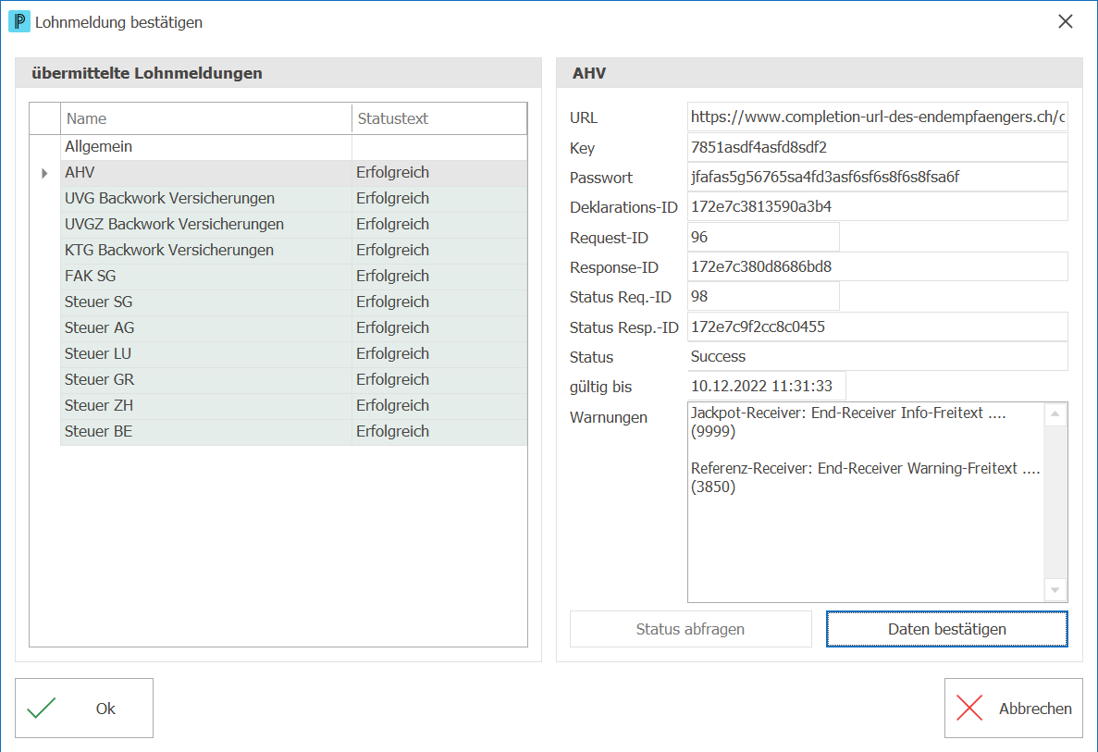Click scroll up arrow in Warnungen box
This screenshot has height=752, width=1098.
(x=1055, y=414)
